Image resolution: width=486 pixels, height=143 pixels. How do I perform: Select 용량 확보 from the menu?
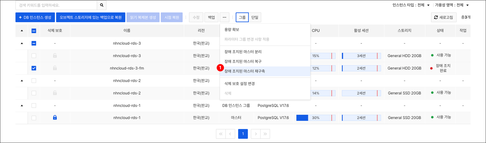265,29
